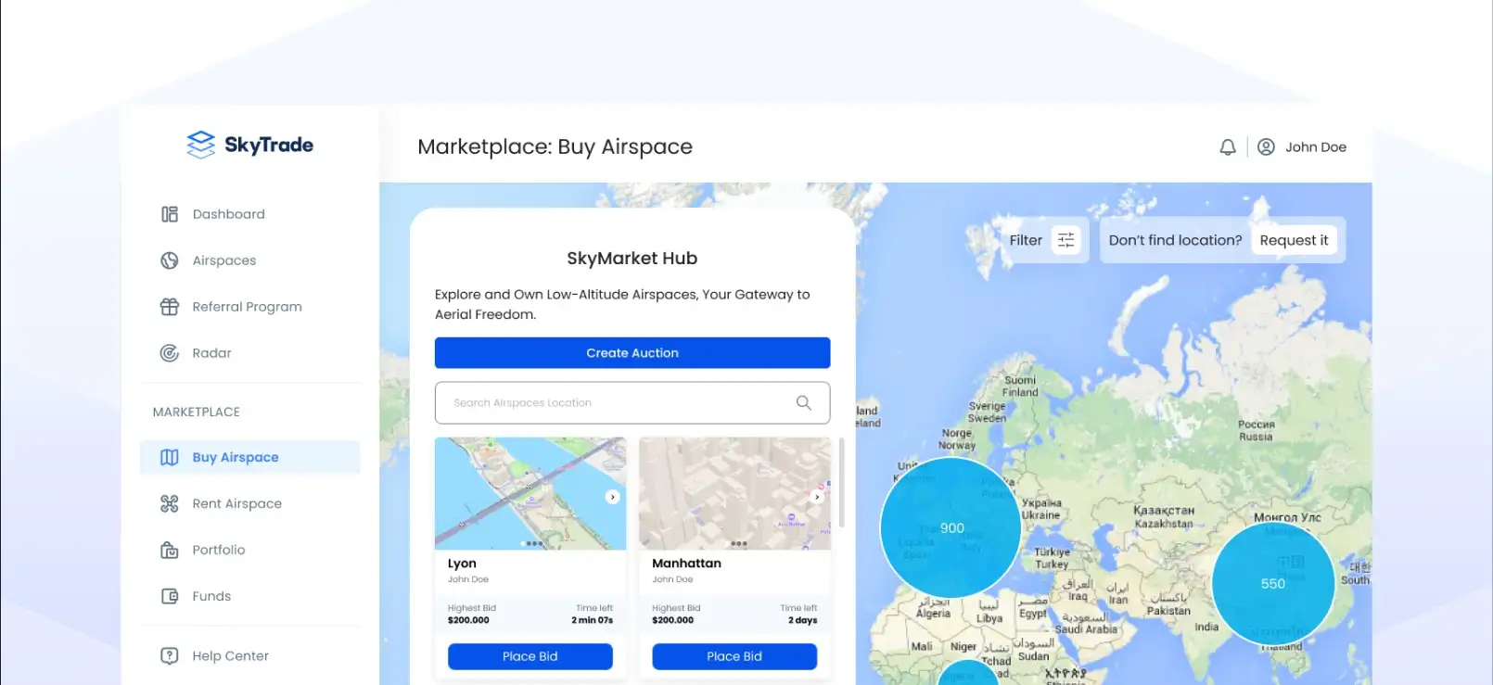Open the notifications bell
Screen dimensions: 1493x685
[1227, 147]
